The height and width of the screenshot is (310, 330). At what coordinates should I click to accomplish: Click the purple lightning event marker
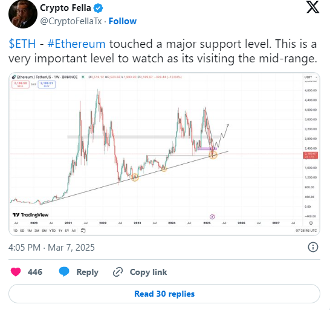pyautogui.click(x=212, y=217)
